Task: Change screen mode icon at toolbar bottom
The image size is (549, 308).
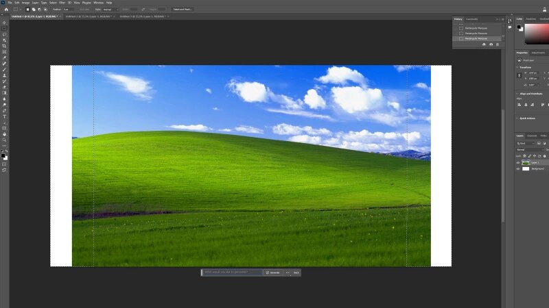Action: pos(4,170)
